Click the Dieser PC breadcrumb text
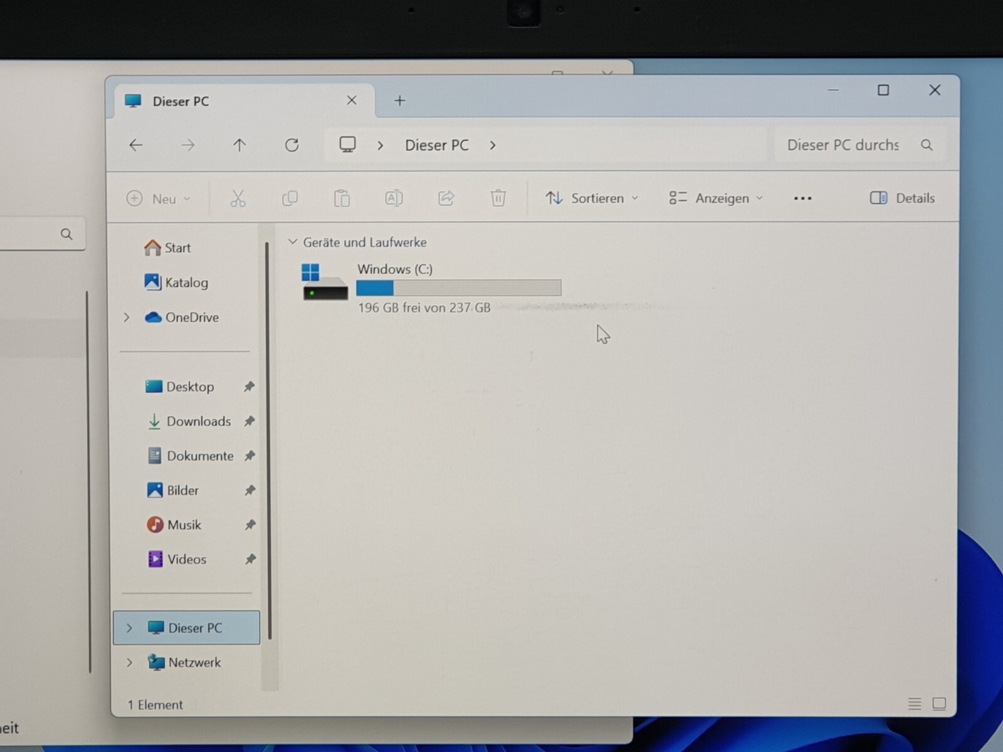1003x752 pixels. click(437, 145)
